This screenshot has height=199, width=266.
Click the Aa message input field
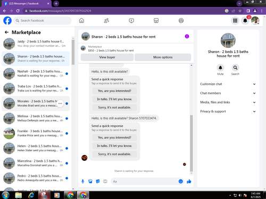click(x=145, y=181)
